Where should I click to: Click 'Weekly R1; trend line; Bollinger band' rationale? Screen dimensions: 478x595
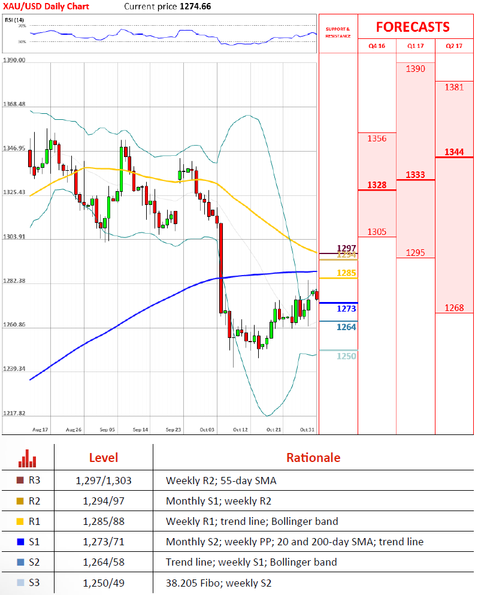pyautogui.click(x=252, y=522)
